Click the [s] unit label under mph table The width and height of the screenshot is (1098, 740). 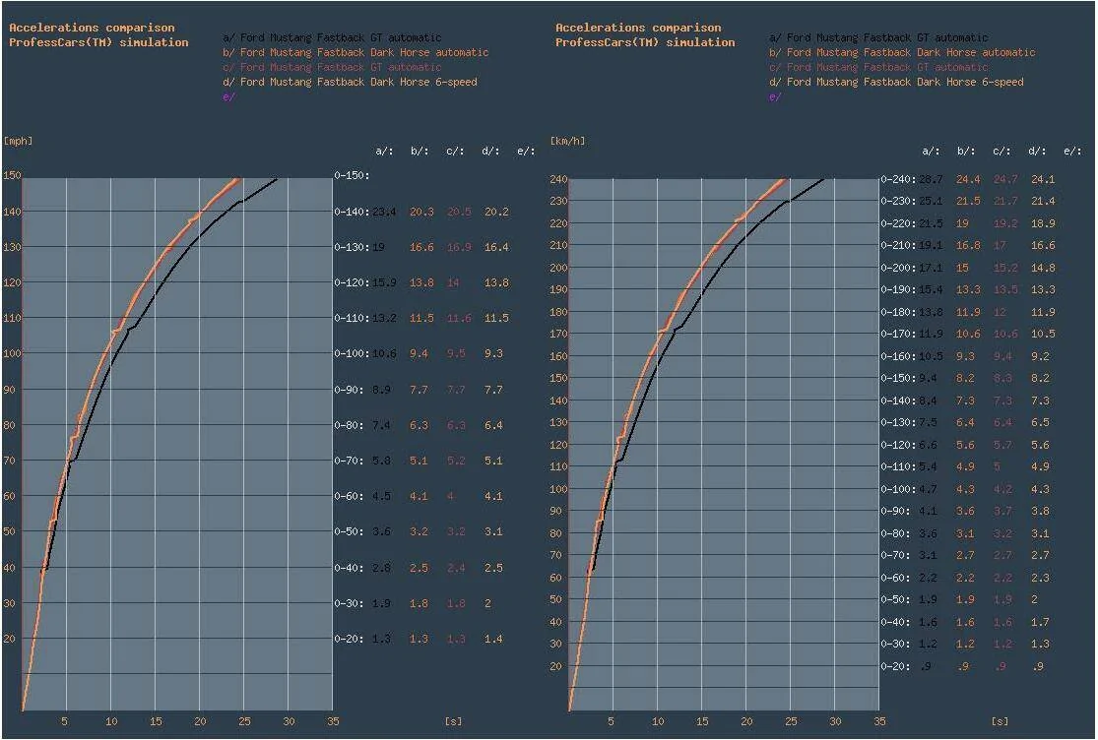click(454, 720)
